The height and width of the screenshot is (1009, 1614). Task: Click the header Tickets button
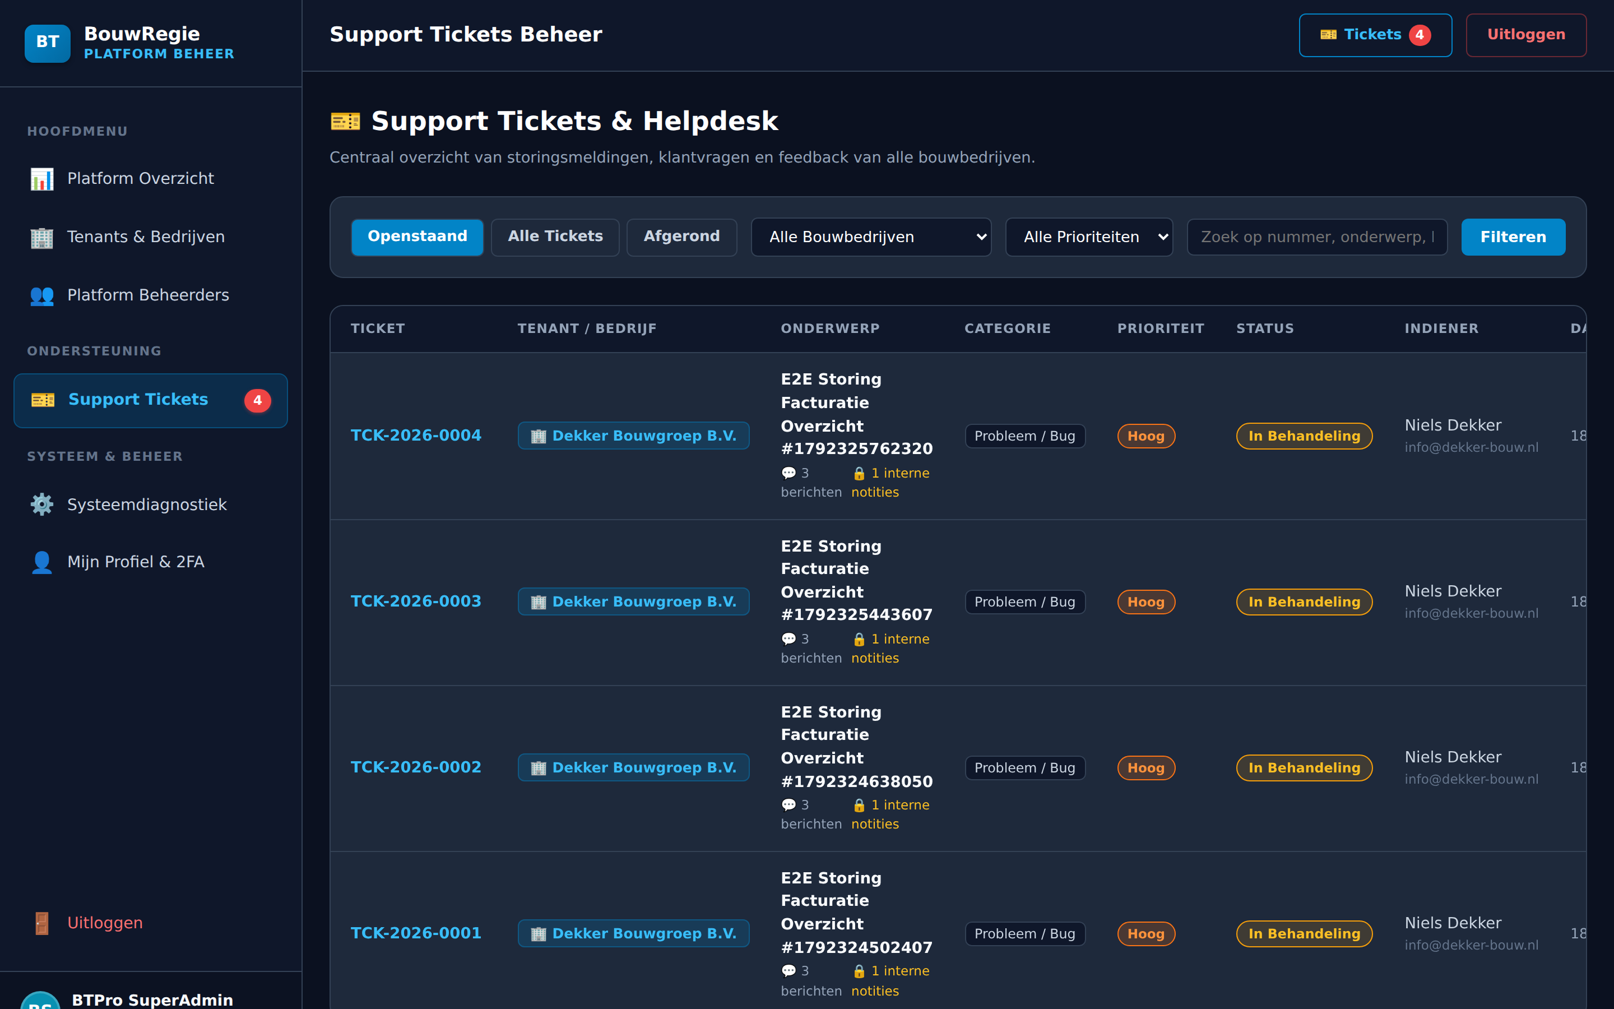[x=1375, y=35]
